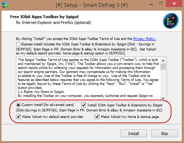This screenshot has height=143, width=184.
Task: Click the terms of use scrollbar thumb
Action: 163,66
